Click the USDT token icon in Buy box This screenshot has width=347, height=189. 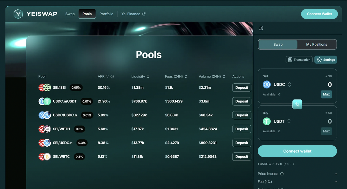(267, 121)
